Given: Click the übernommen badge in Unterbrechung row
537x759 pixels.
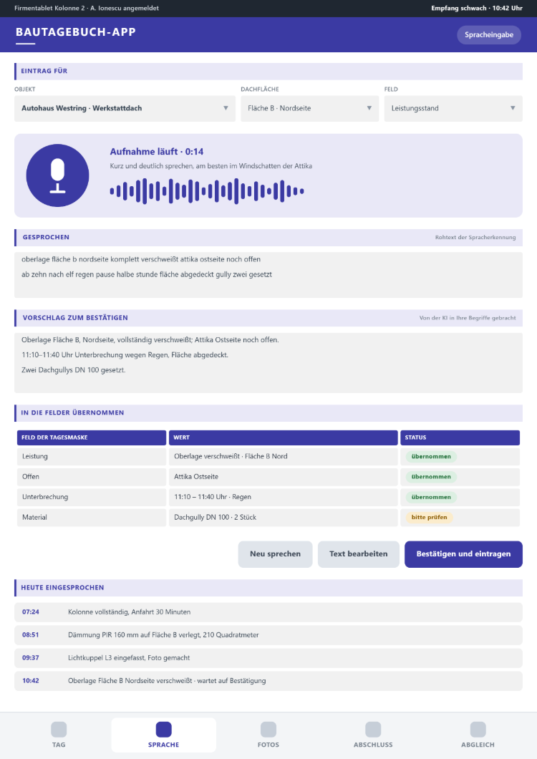Looking at the screenshot, I should [431, 497].
